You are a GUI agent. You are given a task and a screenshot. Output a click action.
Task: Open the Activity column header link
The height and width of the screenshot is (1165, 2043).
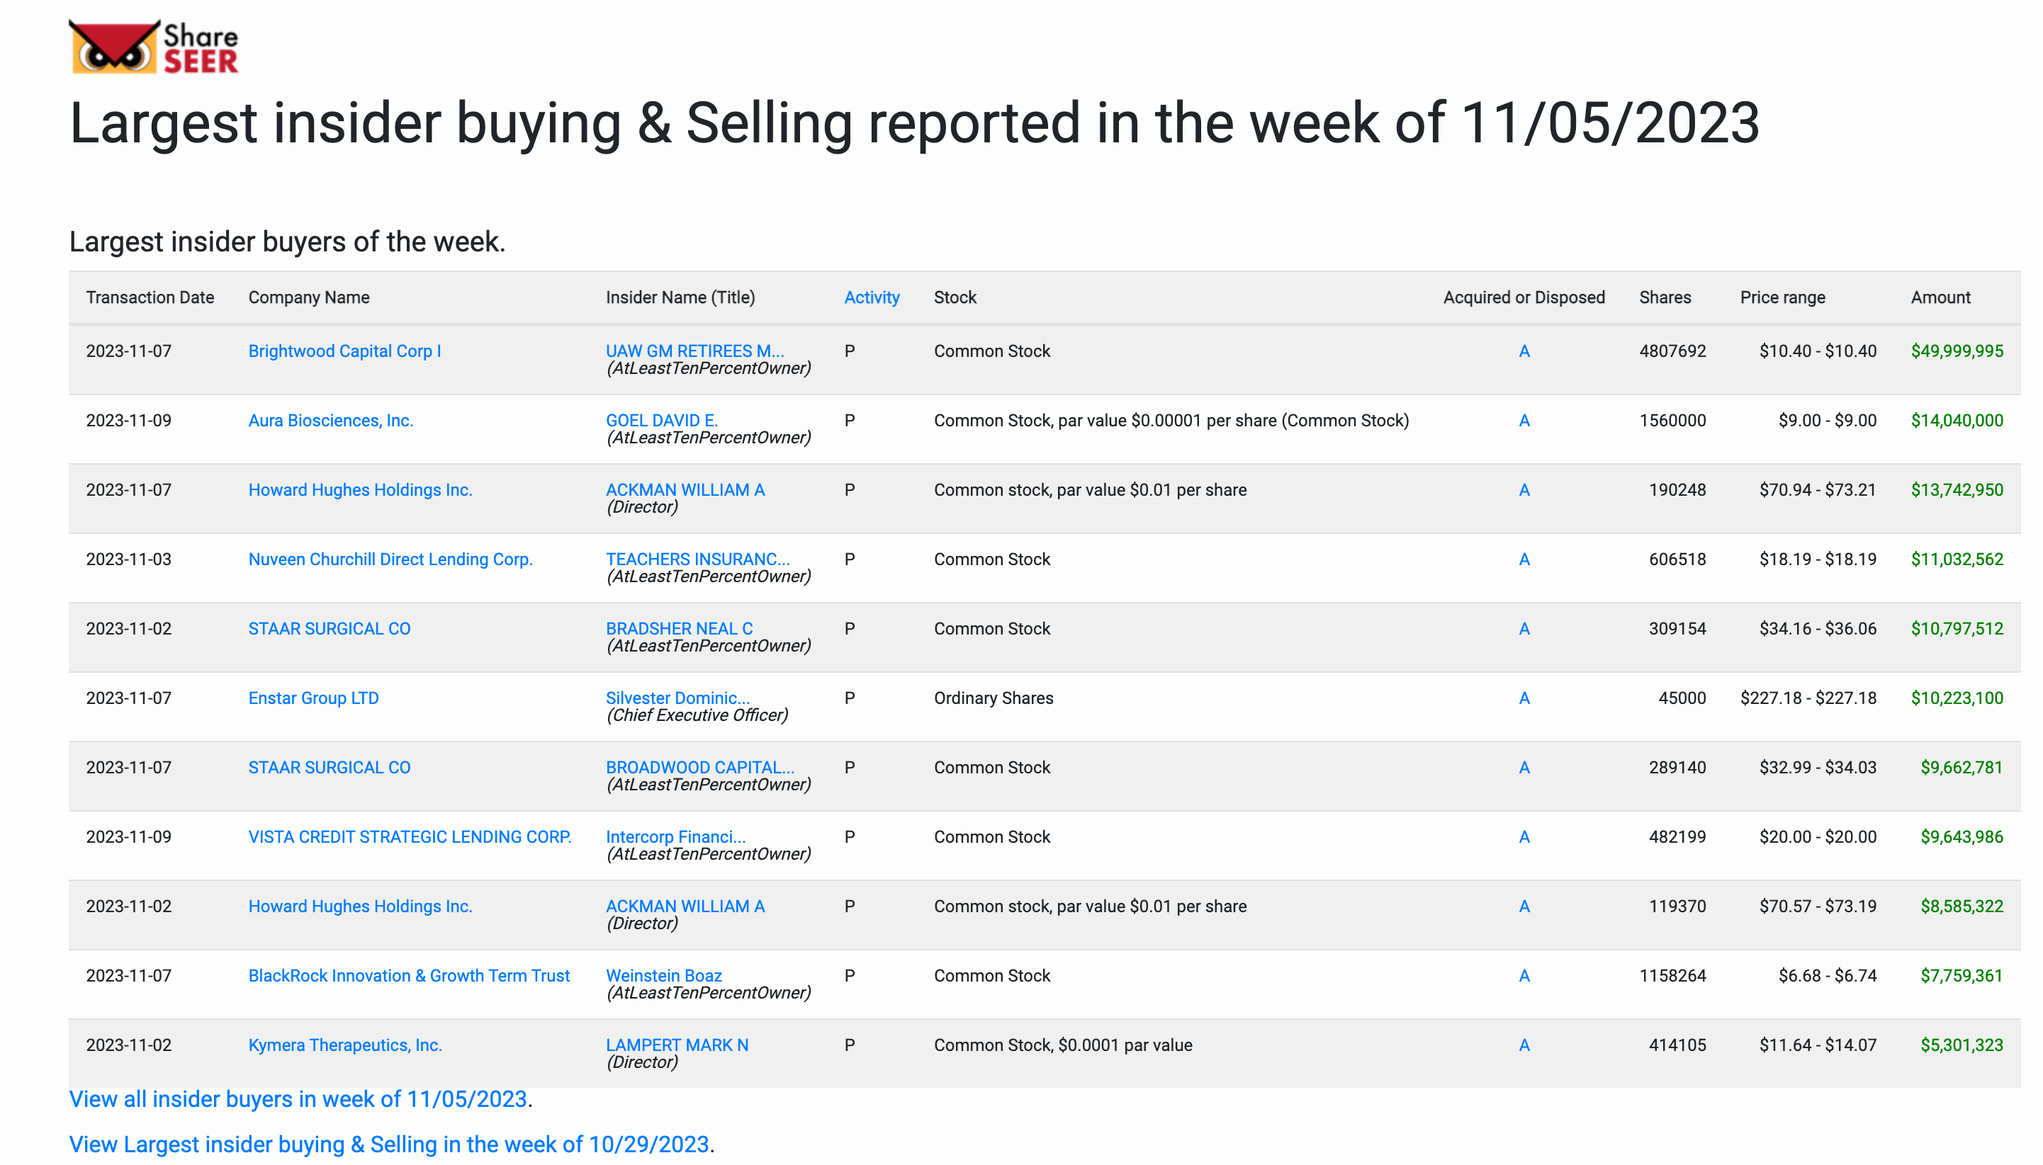871,297
